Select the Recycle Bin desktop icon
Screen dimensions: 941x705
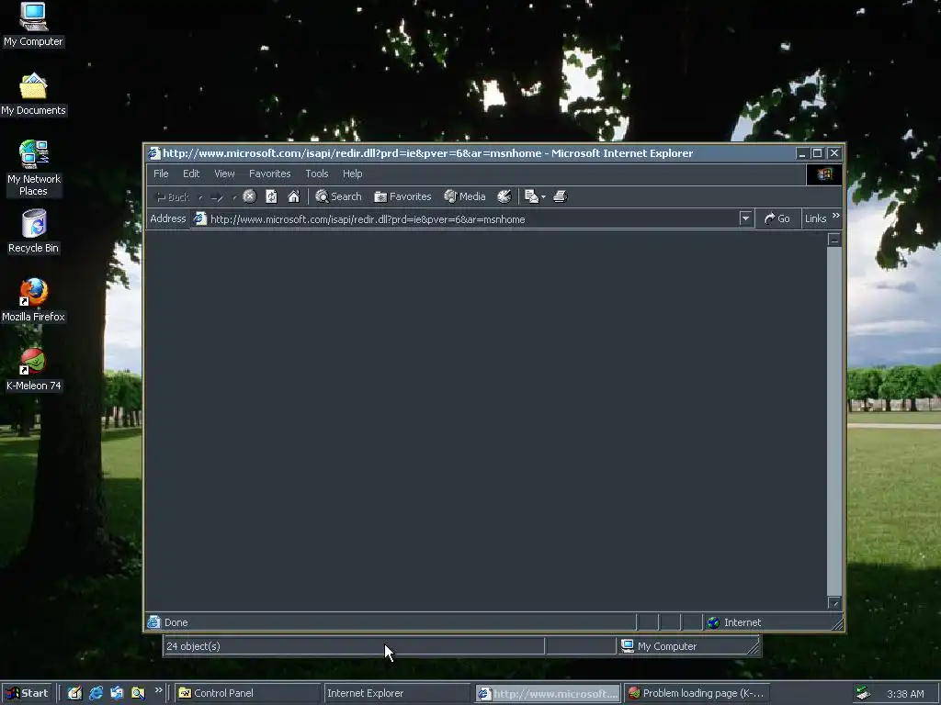pyautogui.click(x=33, y=231)
